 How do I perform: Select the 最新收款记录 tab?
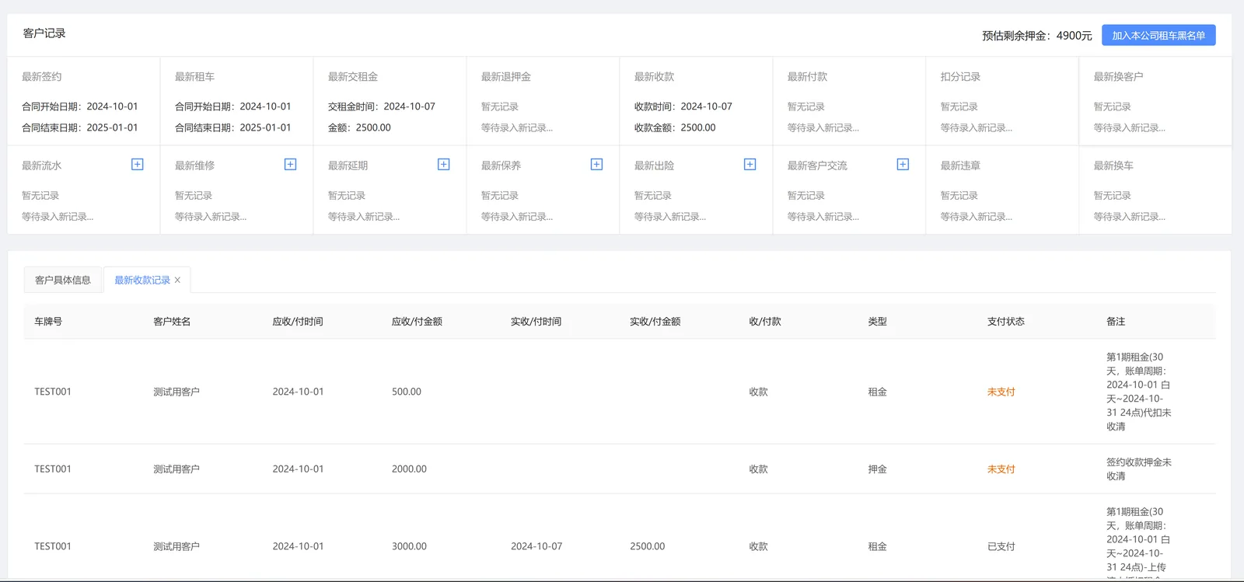(x=142, y=280)
